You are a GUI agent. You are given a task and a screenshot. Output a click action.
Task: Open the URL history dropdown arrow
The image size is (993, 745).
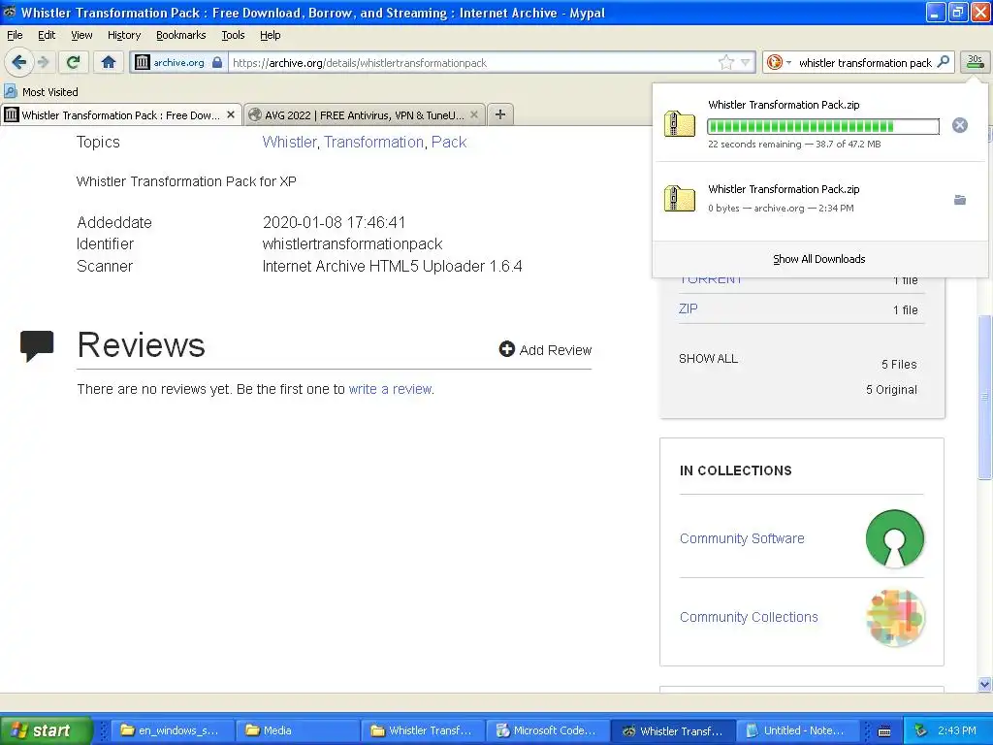tap(746, 62)
